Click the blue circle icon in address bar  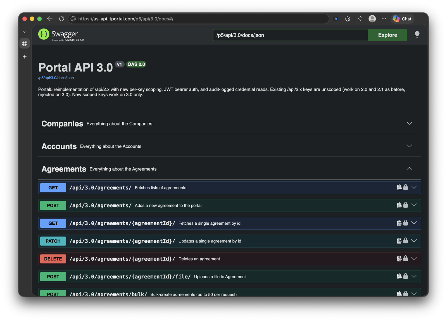coord(336,19)
